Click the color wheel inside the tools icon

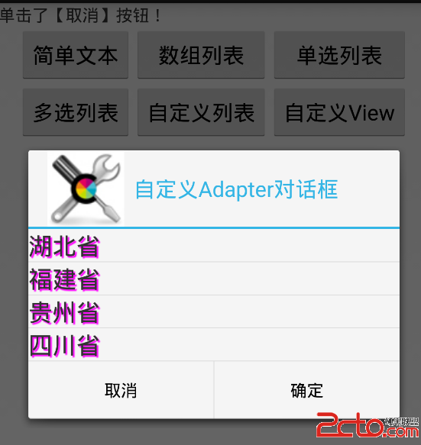[x=86, y=189]
